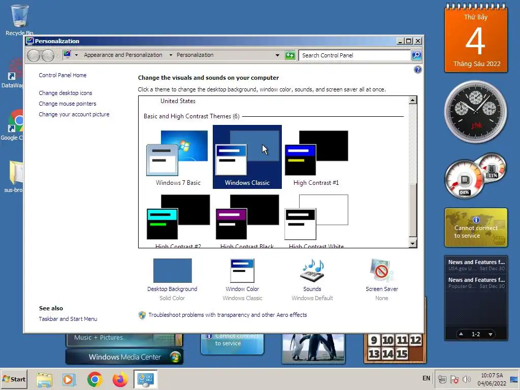Screen dimensions: 520x390
Task: Click the EN language indicator
Action: click(426, 378)
